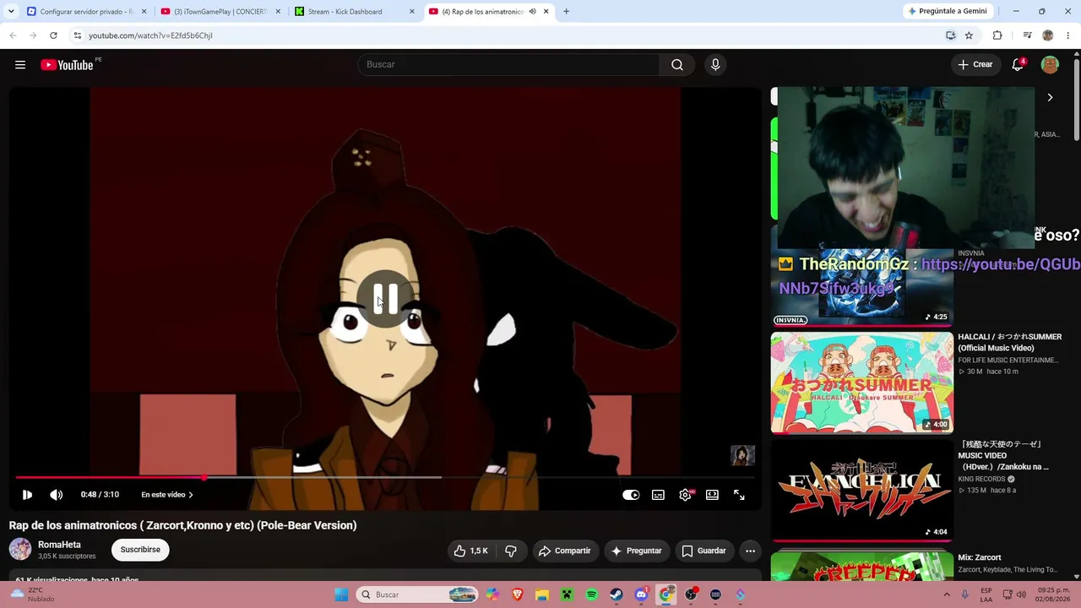Switch player to theater mode
This screenshot has height=608, width=1081.
(x=712, y=495)
